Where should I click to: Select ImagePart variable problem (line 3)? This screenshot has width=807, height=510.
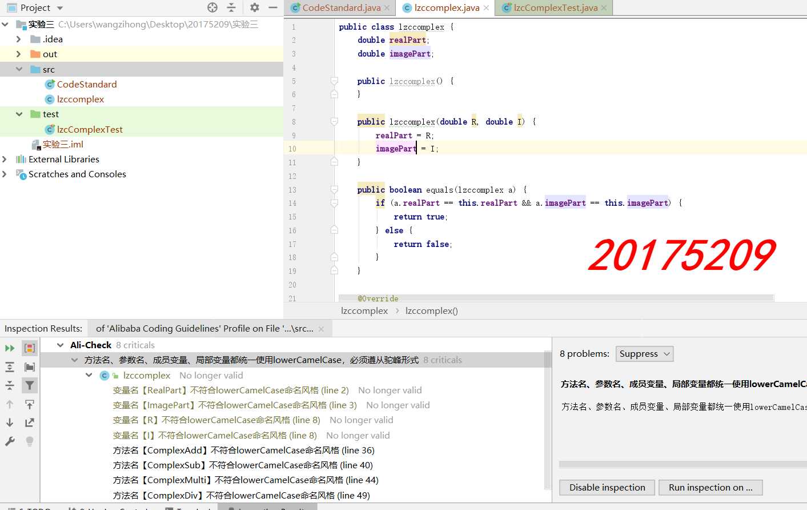235,405
